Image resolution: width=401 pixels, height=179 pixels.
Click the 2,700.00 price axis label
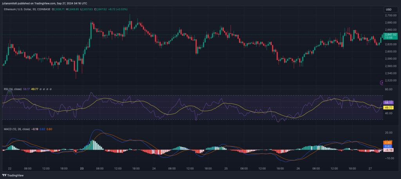(x=391, y=15)
